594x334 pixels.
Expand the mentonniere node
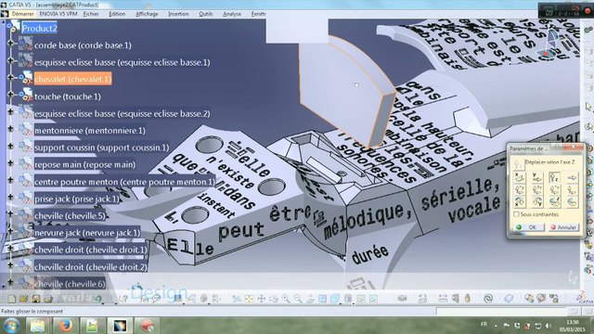(x=10, y=129)
